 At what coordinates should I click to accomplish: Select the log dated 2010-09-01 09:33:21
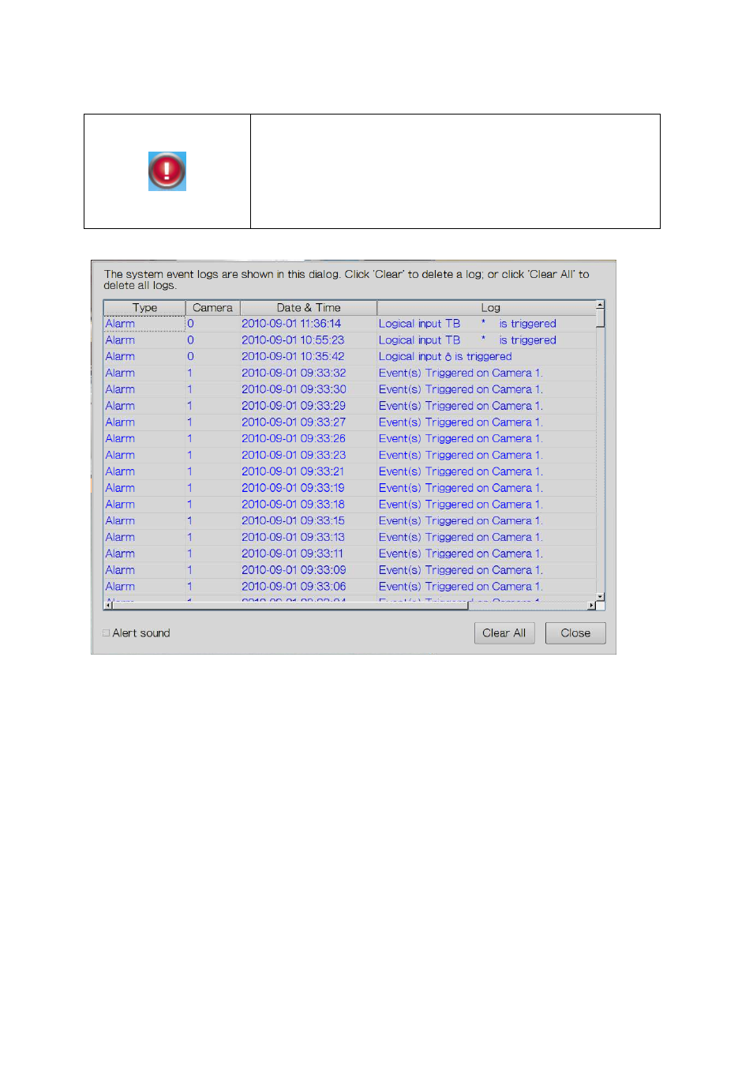coord(350,471)
